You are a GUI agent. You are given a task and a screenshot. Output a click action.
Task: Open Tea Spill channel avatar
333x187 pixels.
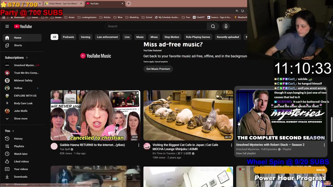[54, 146]
